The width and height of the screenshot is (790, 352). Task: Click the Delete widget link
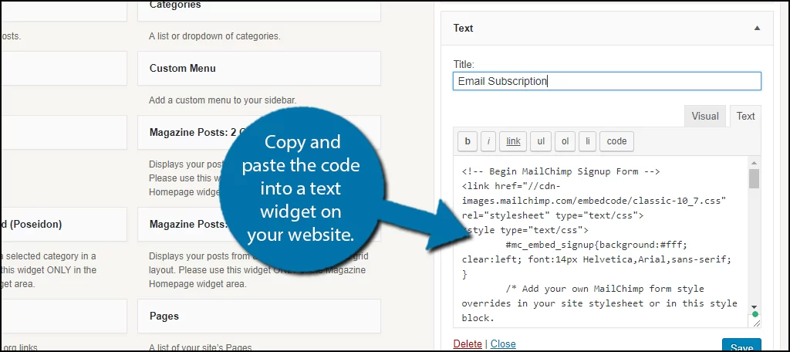[467, 344]
